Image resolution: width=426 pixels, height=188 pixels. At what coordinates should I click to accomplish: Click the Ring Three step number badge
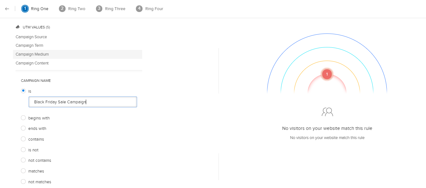99,9
